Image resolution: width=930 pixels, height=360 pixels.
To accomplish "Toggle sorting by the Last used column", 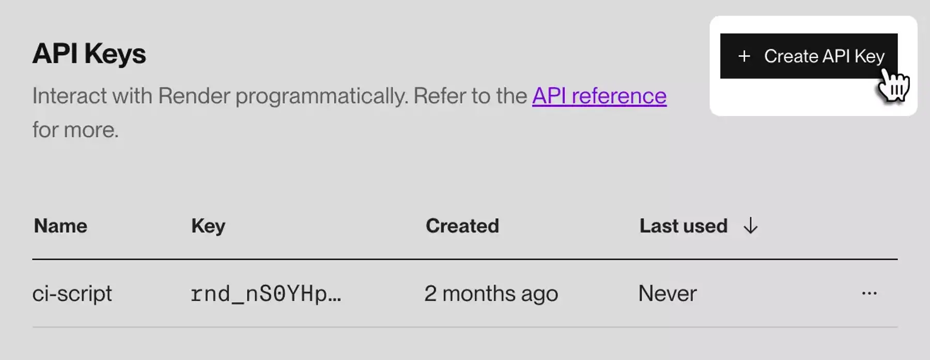I will click(x=683, y=225).
